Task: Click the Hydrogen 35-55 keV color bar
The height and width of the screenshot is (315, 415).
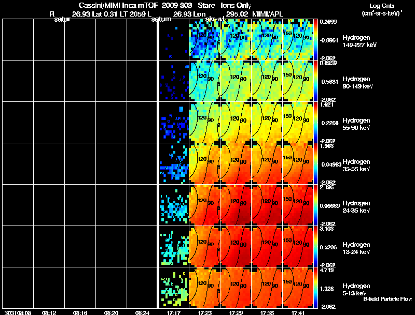Action: click(x=315, y=164)
